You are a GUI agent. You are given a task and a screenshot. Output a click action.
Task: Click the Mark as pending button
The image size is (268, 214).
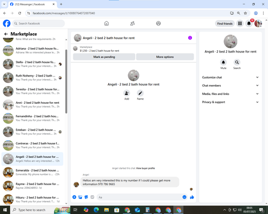[104, 57]
